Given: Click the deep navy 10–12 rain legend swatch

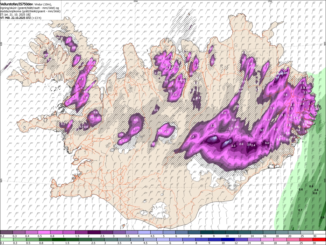Looking at the screenshot, I should point(228,239).
